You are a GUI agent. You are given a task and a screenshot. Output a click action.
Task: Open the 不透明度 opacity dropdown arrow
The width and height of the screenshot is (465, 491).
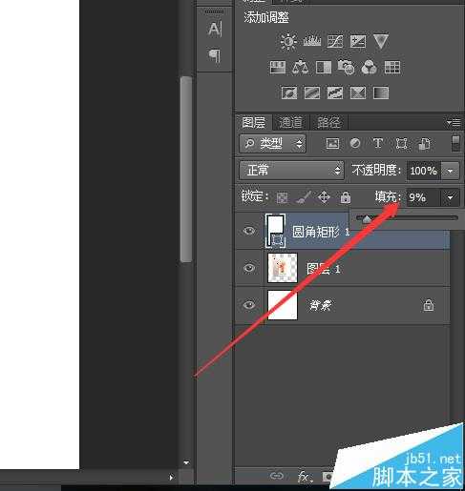451,171
